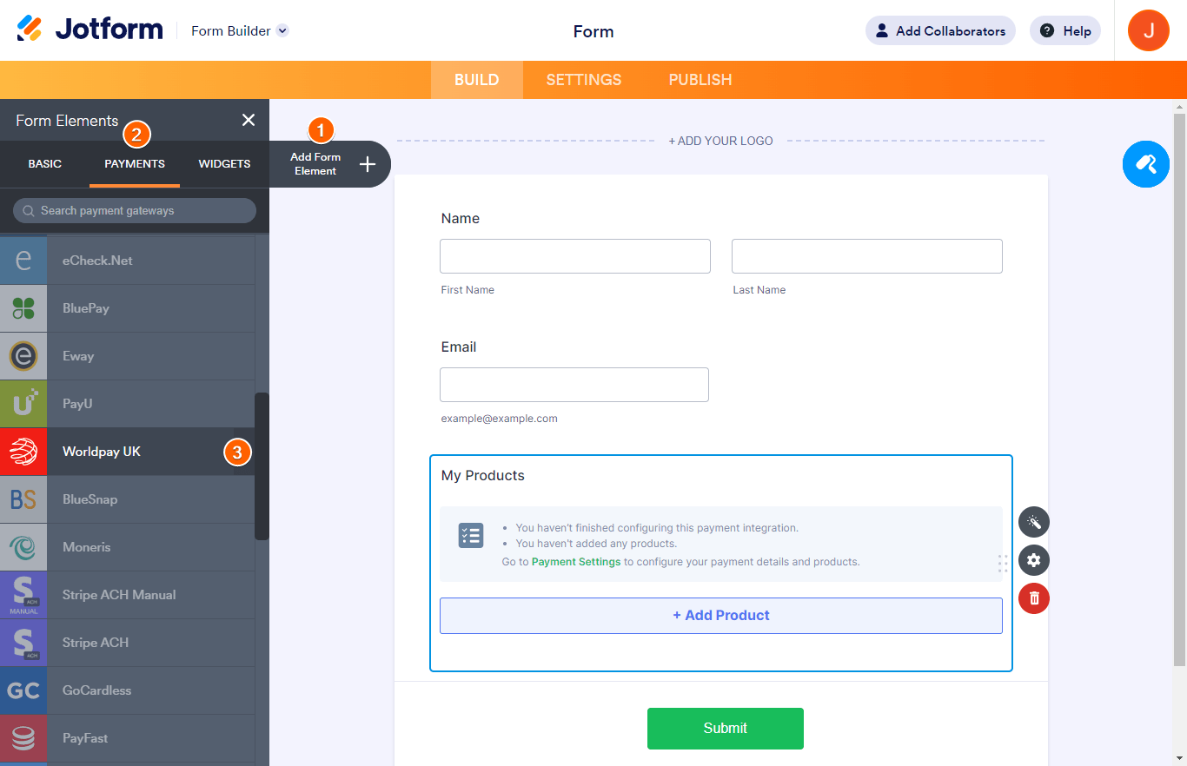Click the Email field label
The height and width of the screenshot is (766, 1187).
tap(459, 347)
